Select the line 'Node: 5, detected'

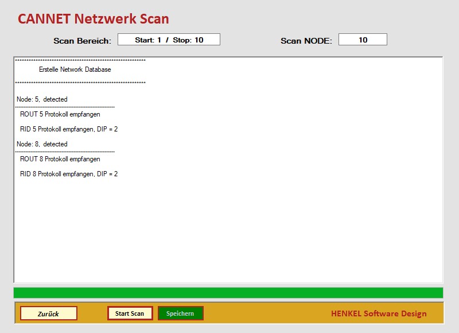pos(42,99)
